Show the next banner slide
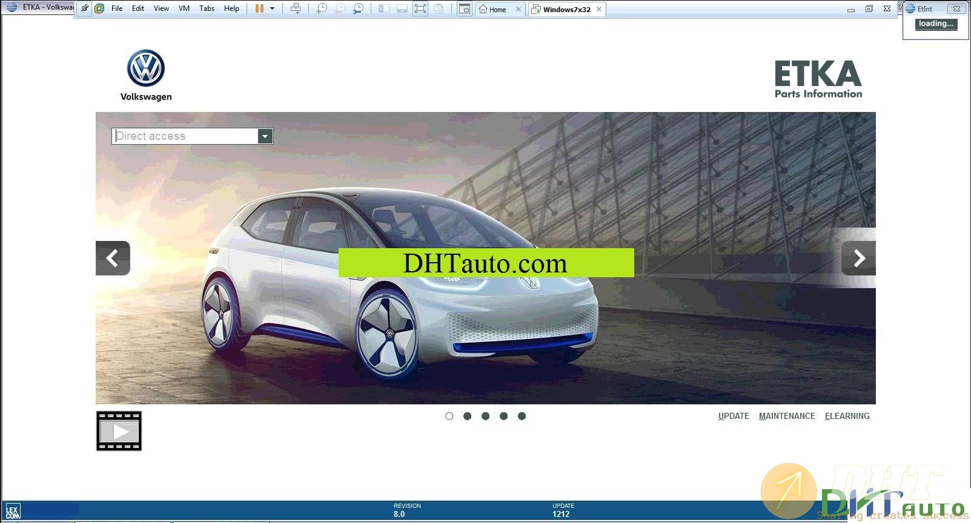This screenshot has height=523, width=971. click(859, 258)
